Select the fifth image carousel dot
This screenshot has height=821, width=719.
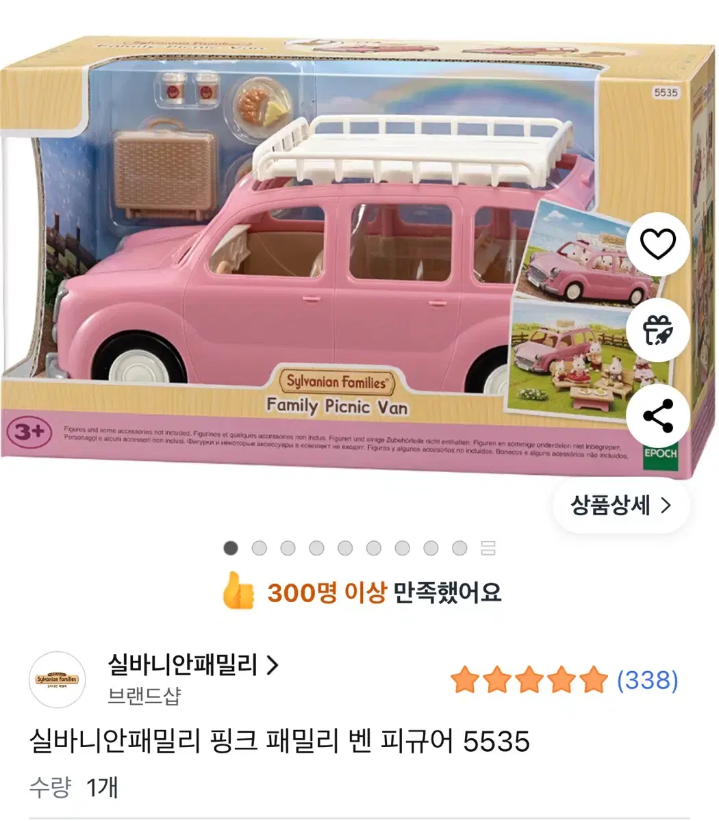point(345,548)
